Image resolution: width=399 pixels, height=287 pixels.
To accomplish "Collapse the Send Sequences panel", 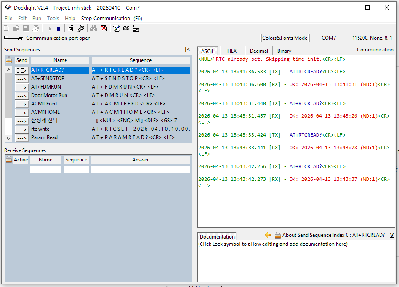I will click(187, 50).
